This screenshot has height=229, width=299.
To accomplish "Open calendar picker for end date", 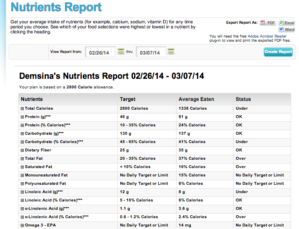I will (x=171, y=51).
